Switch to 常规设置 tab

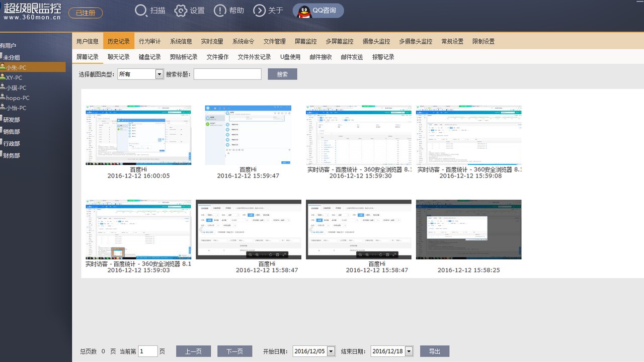point(452,41)
